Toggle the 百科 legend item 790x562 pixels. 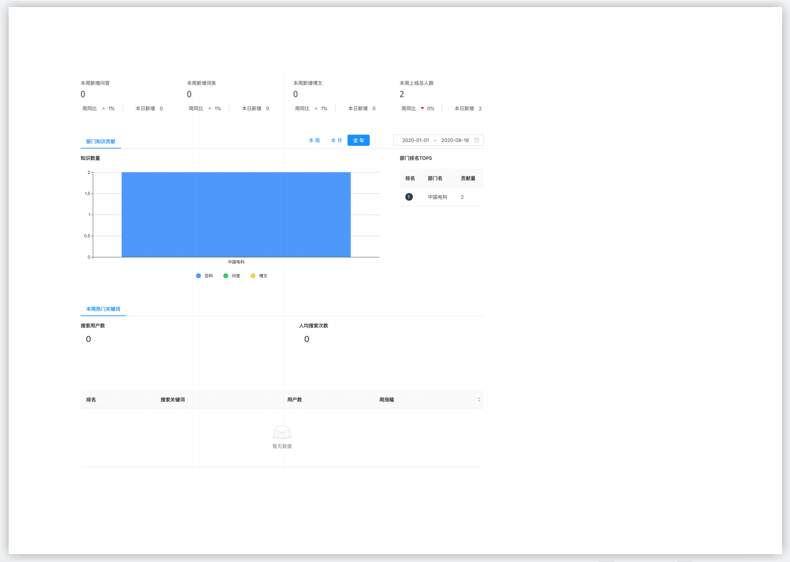point(204,276)
